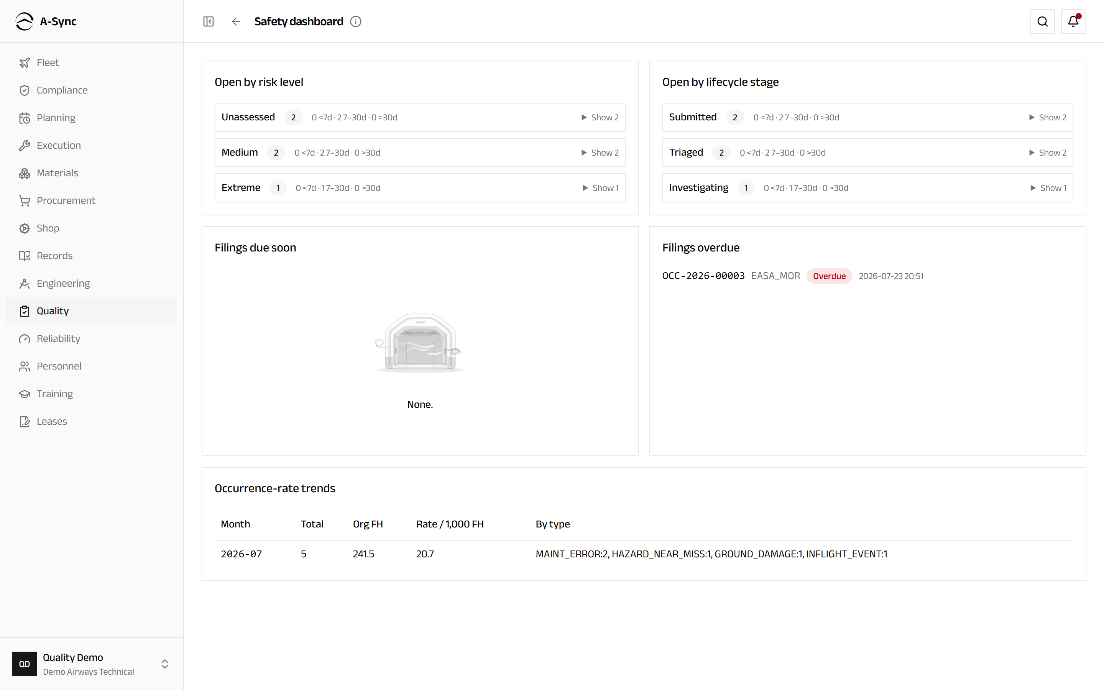Open the Leases menu item

(x=92, y=421)
